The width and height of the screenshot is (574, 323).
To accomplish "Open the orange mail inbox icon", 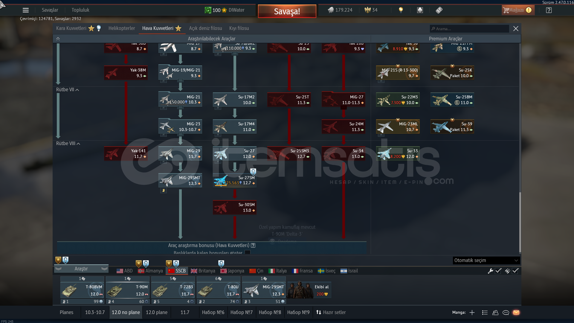I will point(516,313).
